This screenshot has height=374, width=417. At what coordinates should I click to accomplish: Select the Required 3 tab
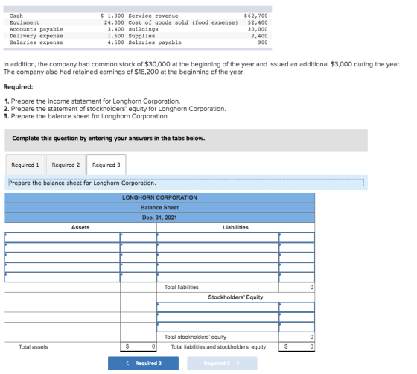(106, 165)
